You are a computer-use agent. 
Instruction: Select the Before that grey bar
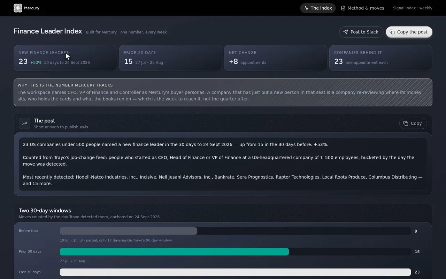[x=129, y=231]
